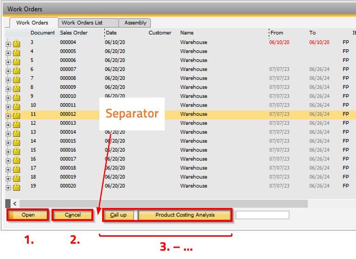356x259 pixels.
Task: Expand the tree node for document 8
Action: coord(8,89)
